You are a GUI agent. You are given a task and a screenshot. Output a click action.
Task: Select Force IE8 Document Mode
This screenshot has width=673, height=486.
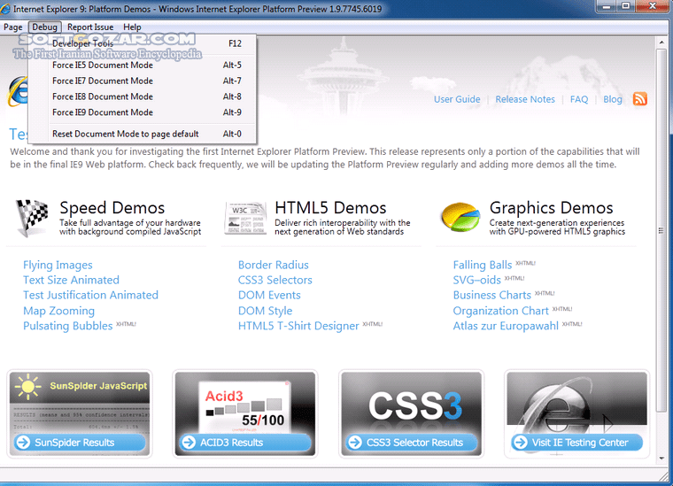coord(143,96)
